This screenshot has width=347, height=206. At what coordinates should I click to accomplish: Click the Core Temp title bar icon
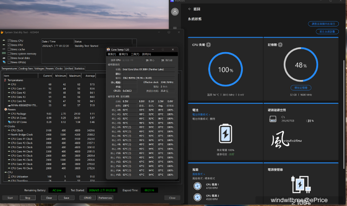pos(108,50)
